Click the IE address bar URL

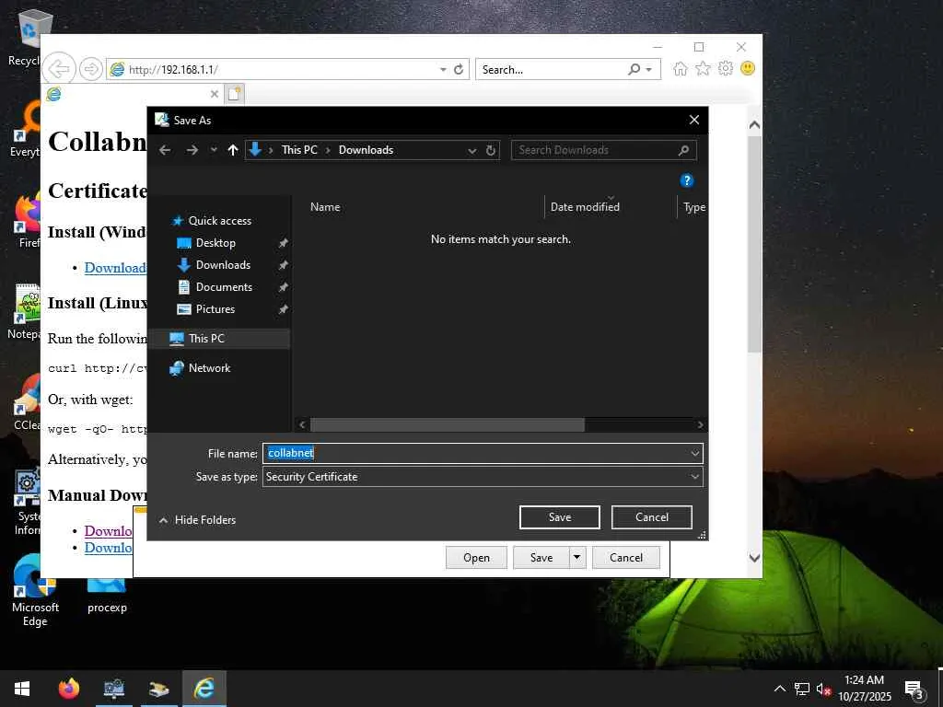click(173, 70)
